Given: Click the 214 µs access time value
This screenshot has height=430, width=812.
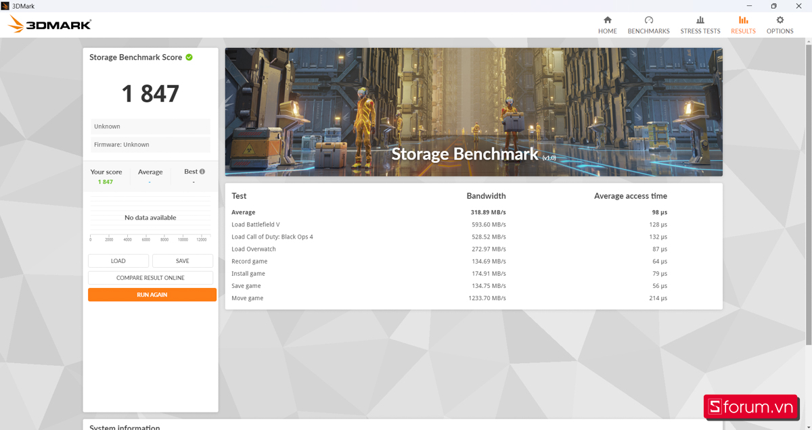Looking at the screenshot, I should [658, 298].
